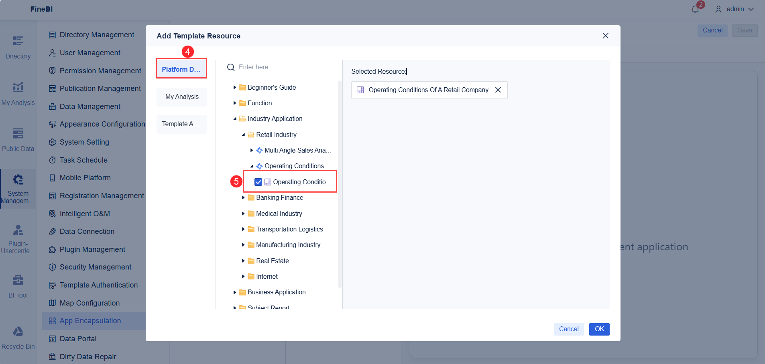Screen dimensions: 765x364
Task: Click the Map Configuration icon
Action: [x=52, y=303]
